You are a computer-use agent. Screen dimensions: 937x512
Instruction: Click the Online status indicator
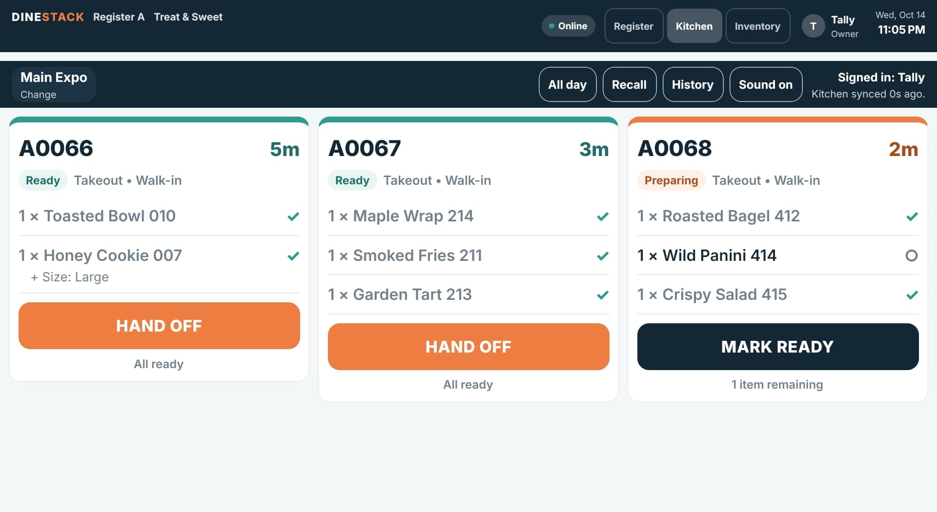coord(568,26)
